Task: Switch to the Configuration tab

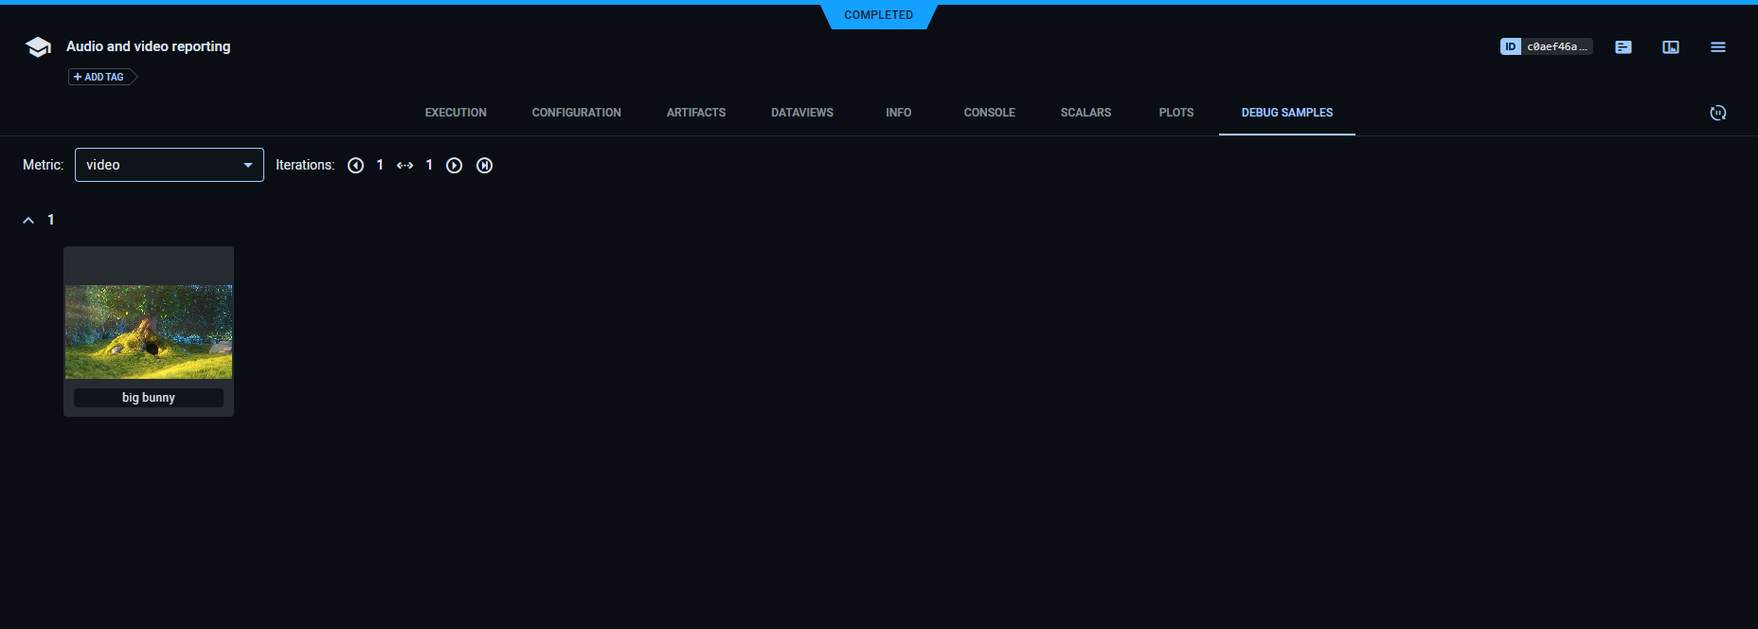Action: [x=576, y=113]
